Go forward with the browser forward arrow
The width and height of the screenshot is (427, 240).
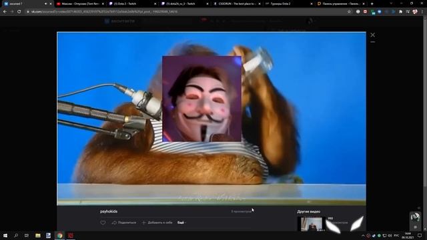(12, 12)
